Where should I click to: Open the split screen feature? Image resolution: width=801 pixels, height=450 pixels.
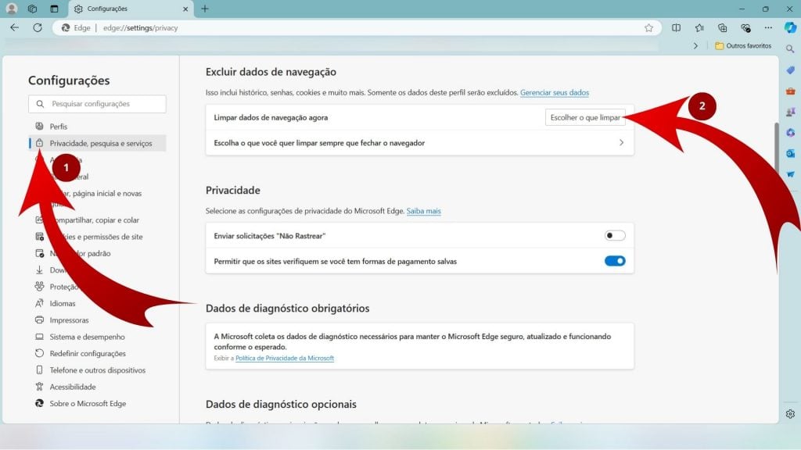click(x=676, y=28)
